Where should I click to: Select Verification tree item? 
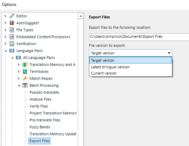point(26,44)
